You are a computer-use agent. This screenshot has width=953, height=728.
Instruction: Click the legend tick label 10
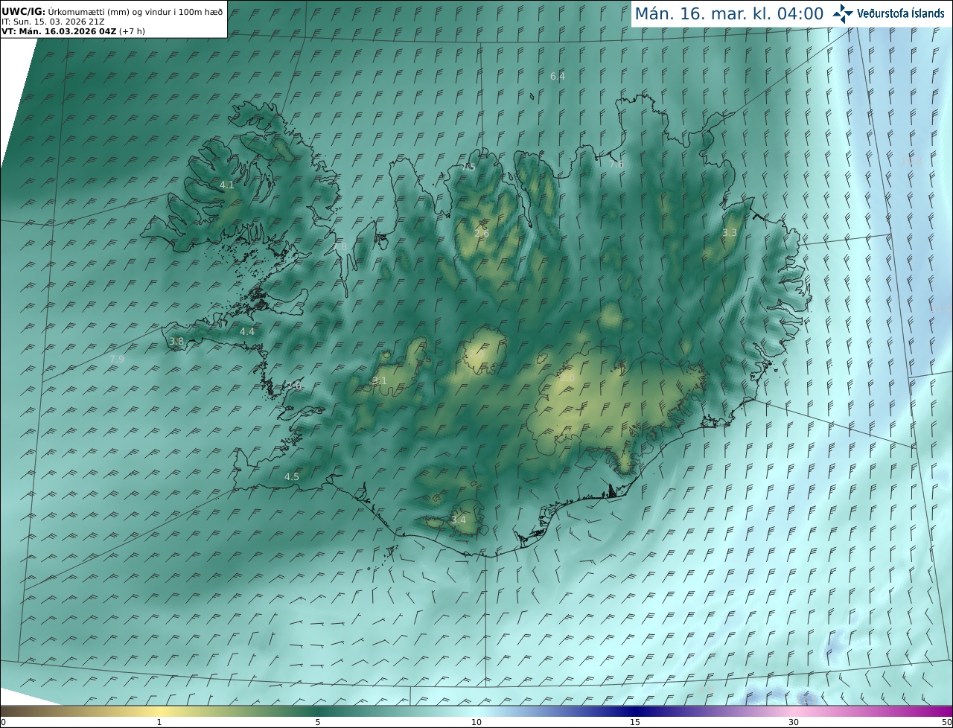pyautogui.click(x=476, y=723)
